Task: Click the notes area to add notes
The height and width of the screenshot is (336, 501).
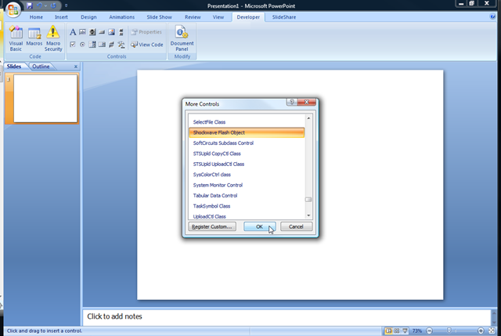Action: 287,316
